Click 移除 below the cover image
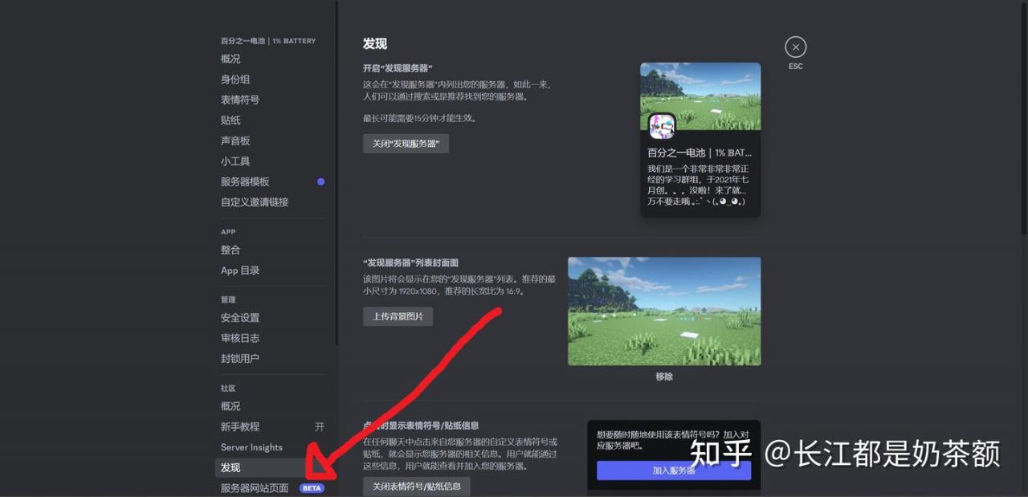This screenshot has height=497, width=1028. coord(664,377)
